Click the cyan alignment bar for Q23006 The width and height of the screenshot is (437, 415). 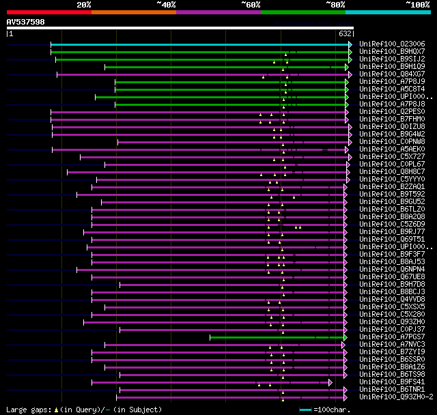pos(200,44)
